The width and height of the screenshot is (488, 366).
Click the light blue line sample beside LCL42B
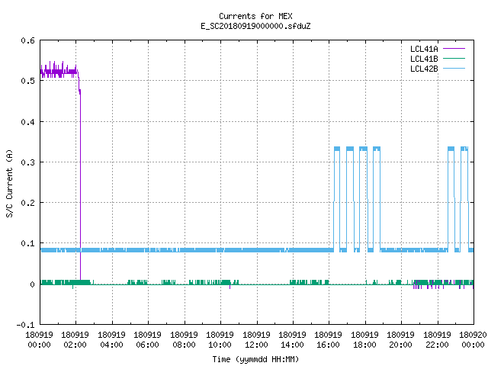pyautogui.click(x=454, y=69)
